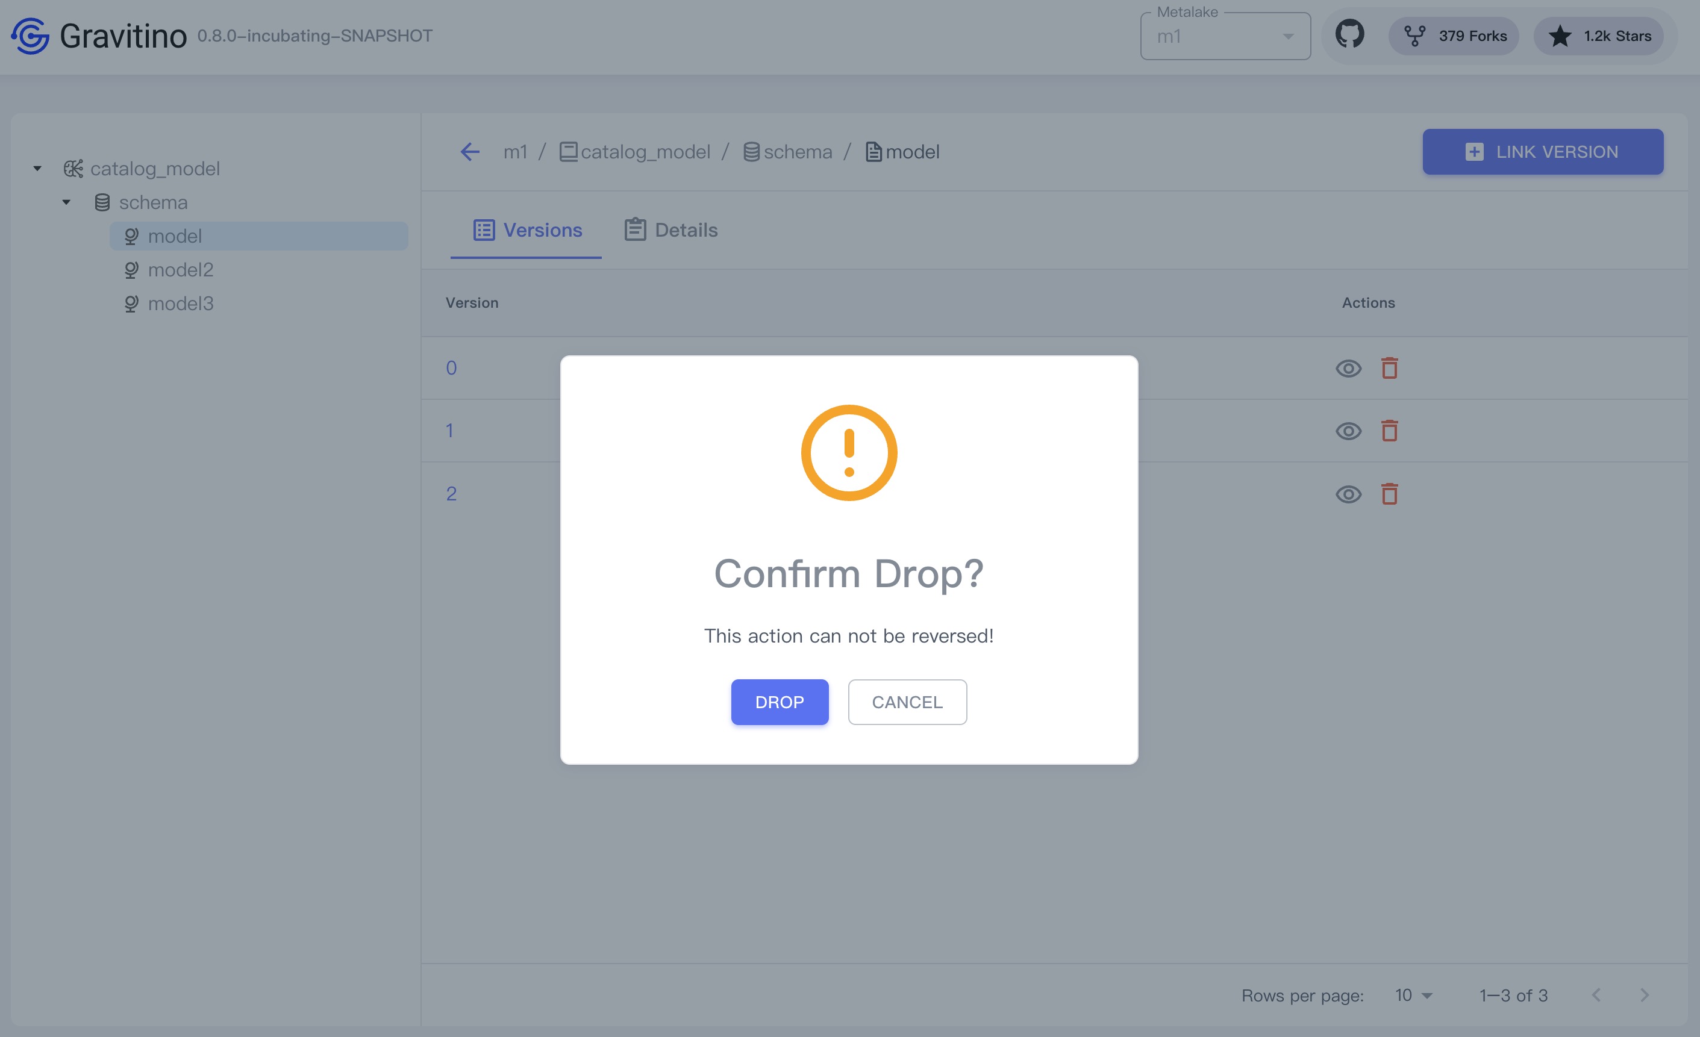Change rows per page dropdown

(1413, 995)
